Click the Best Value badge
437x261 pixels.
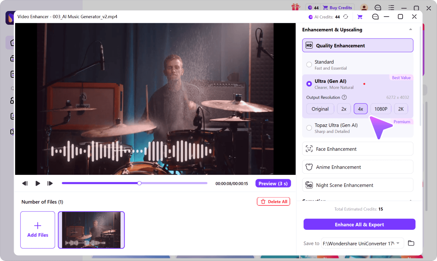pos(401,78)
